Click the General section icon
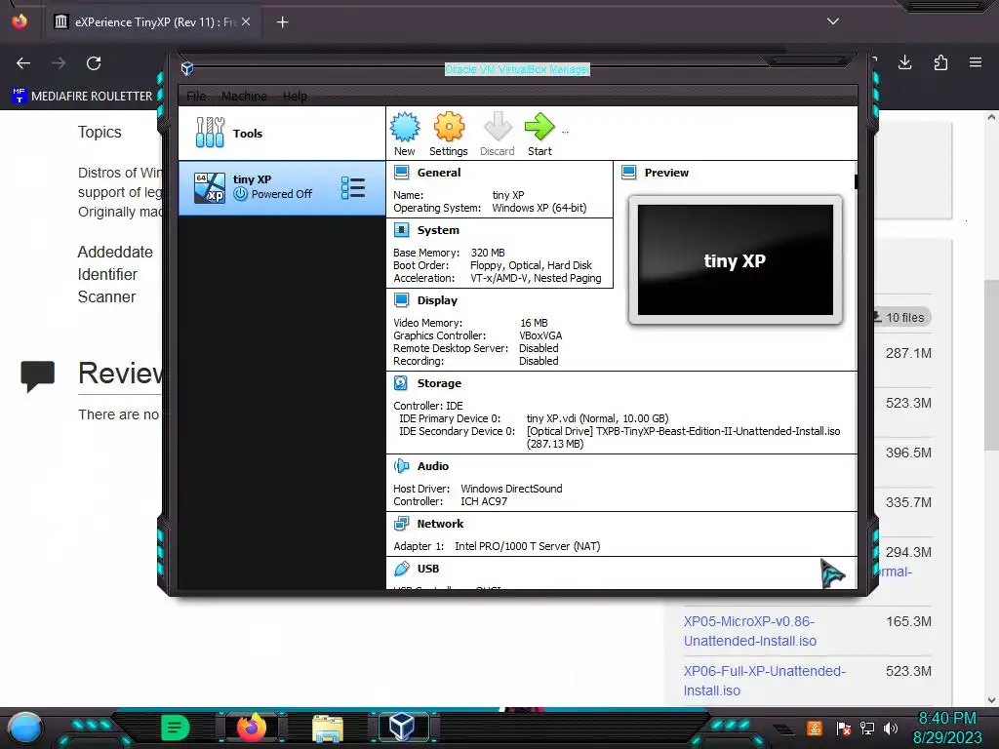This screenshot has height=749, width=999. point(401,173)
